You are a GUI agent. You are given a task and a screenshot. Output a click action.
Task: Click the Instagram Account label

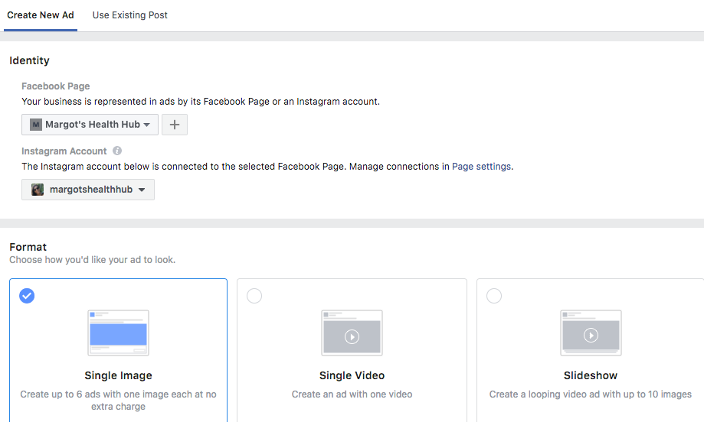coord(64,151)
